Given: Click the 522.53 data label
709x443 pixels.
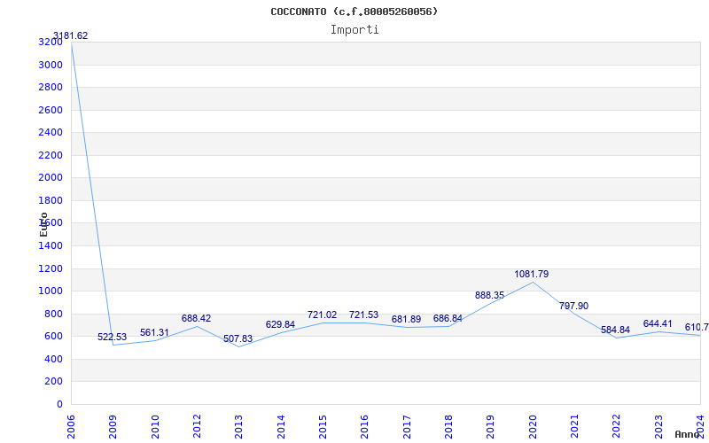Looking at the screenshot, I should (x=113, y=338).
